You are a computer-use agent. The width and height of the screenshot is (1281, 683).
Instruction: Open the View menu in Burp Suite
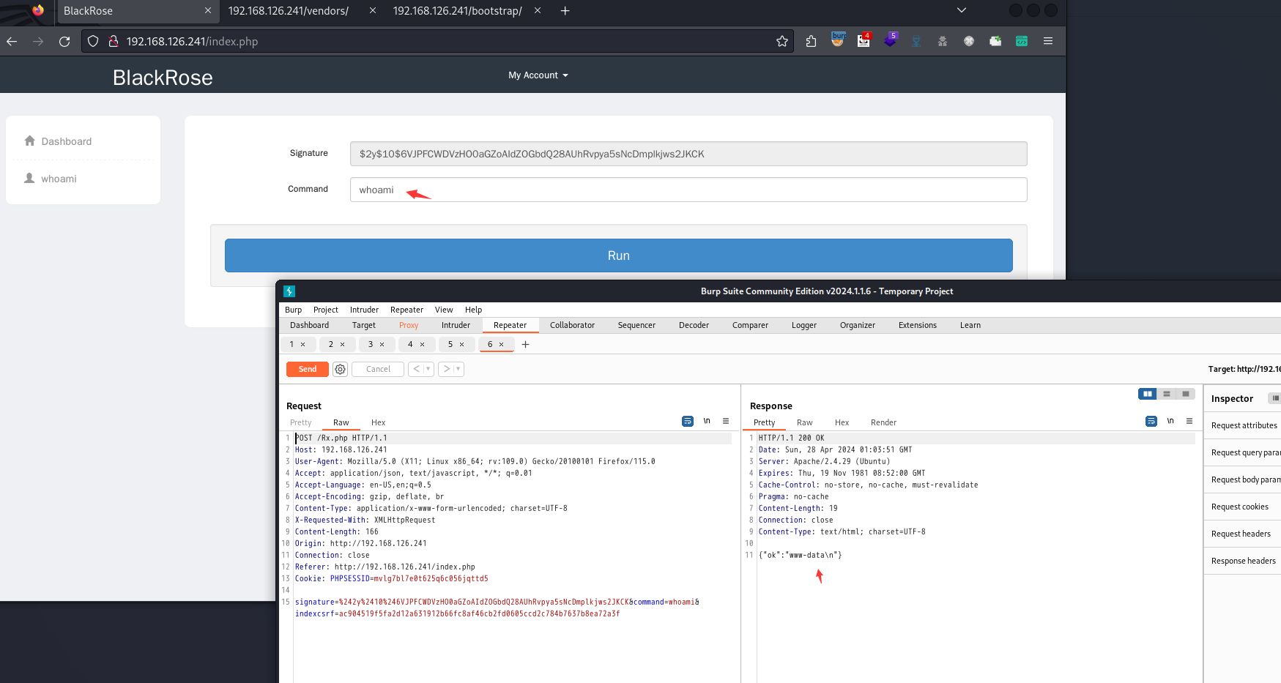[x=444, y=310]
